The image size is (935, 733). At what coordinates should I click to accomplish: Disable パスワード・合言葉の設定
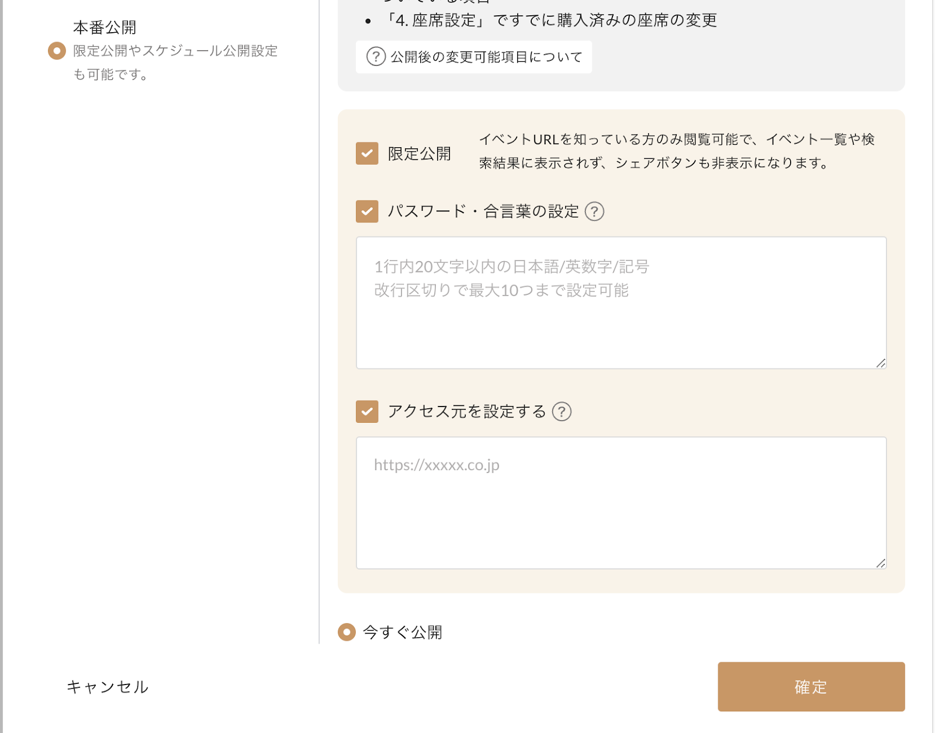pyautogui.click(x=366, y=212)
